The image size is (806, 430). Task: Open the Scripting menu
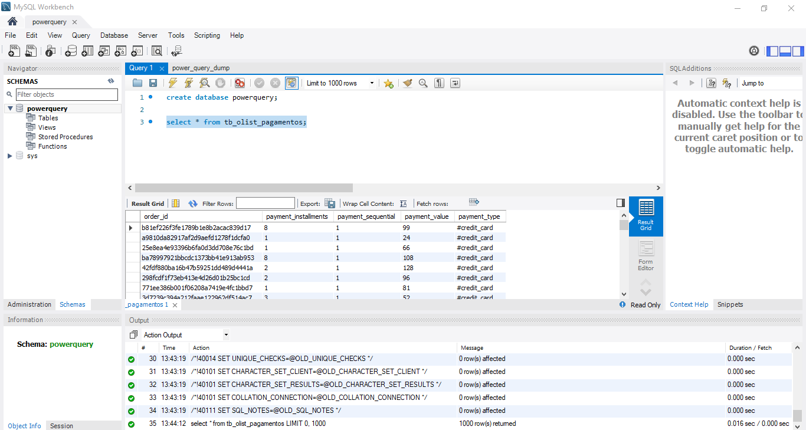pos(207,35)
